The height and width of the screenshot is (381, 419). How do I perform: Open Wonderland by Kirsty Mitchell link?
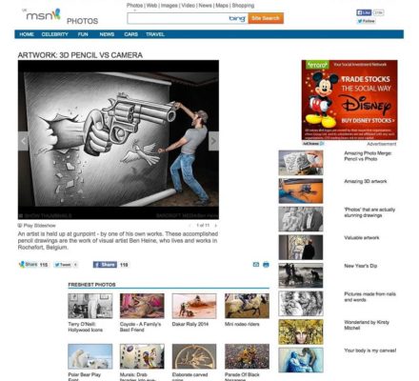point(367,325)
